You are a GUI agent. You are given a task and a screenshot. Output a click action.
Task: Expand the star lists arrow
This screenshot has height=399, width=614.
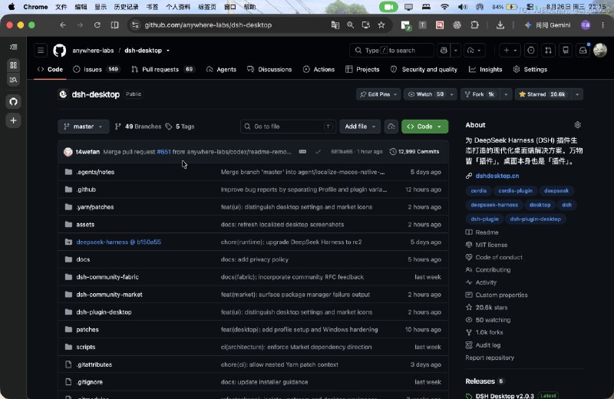[577, 94]
